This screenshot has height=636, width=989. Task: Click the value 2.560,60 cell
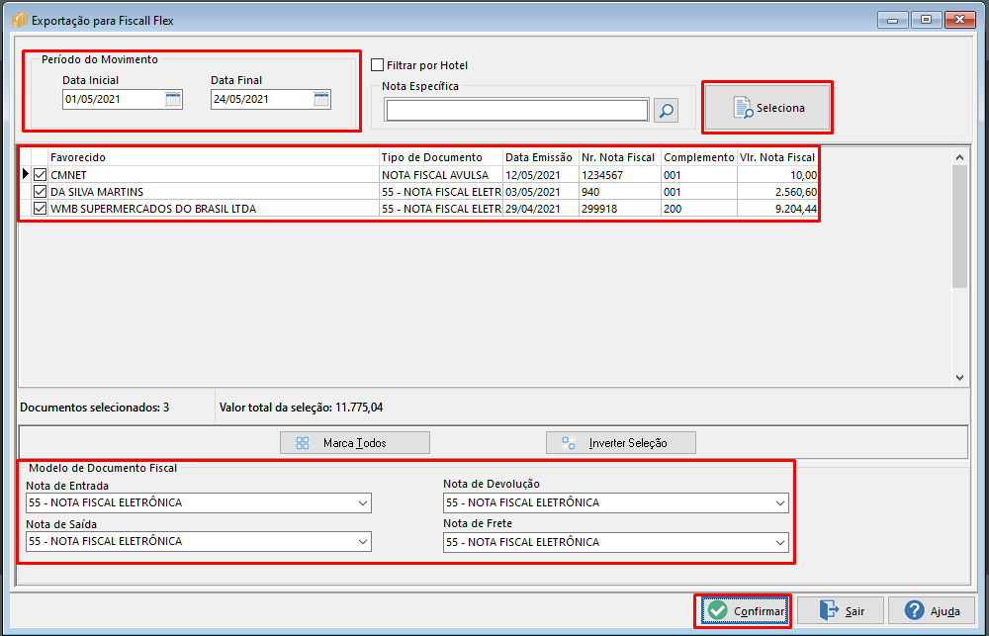(777, 191)
